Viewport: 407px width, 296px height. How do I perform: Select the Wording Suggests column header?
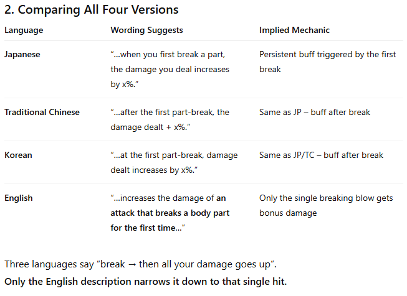point(146,30)
